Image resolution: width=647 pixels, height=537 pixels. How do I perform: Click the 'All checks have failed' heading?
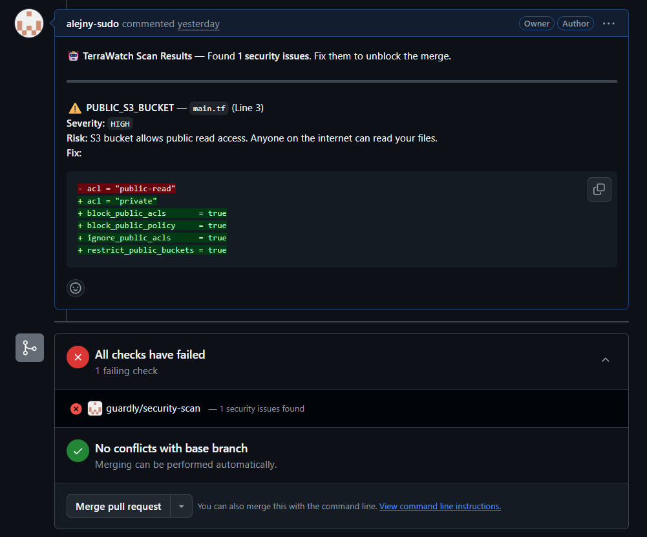[150, 355]
